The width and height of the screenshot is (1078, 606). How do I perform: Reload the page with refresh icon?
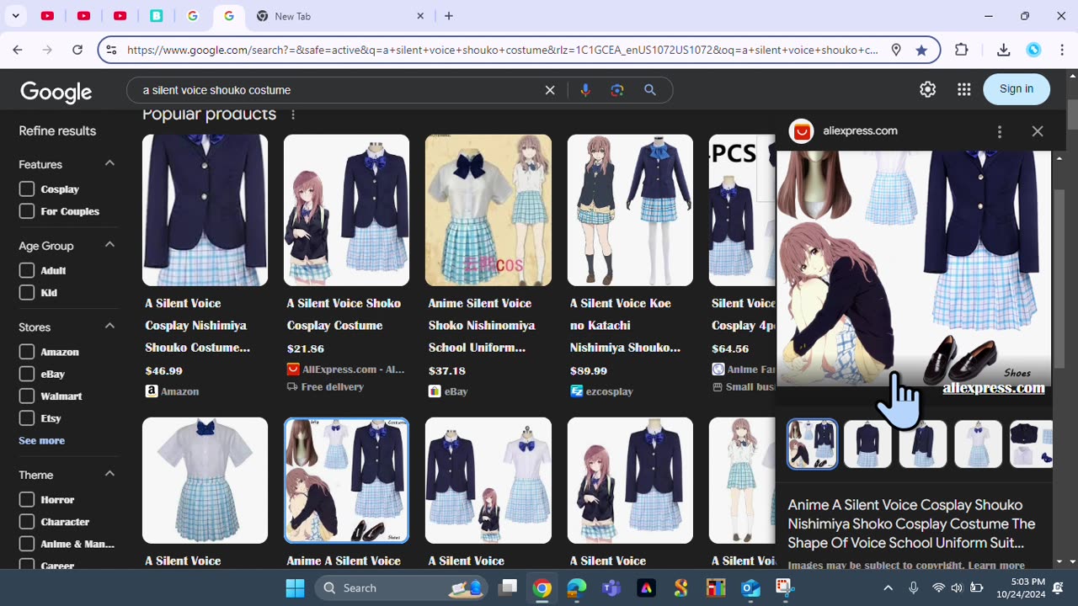pyautogui.click(x=77, y=50)
